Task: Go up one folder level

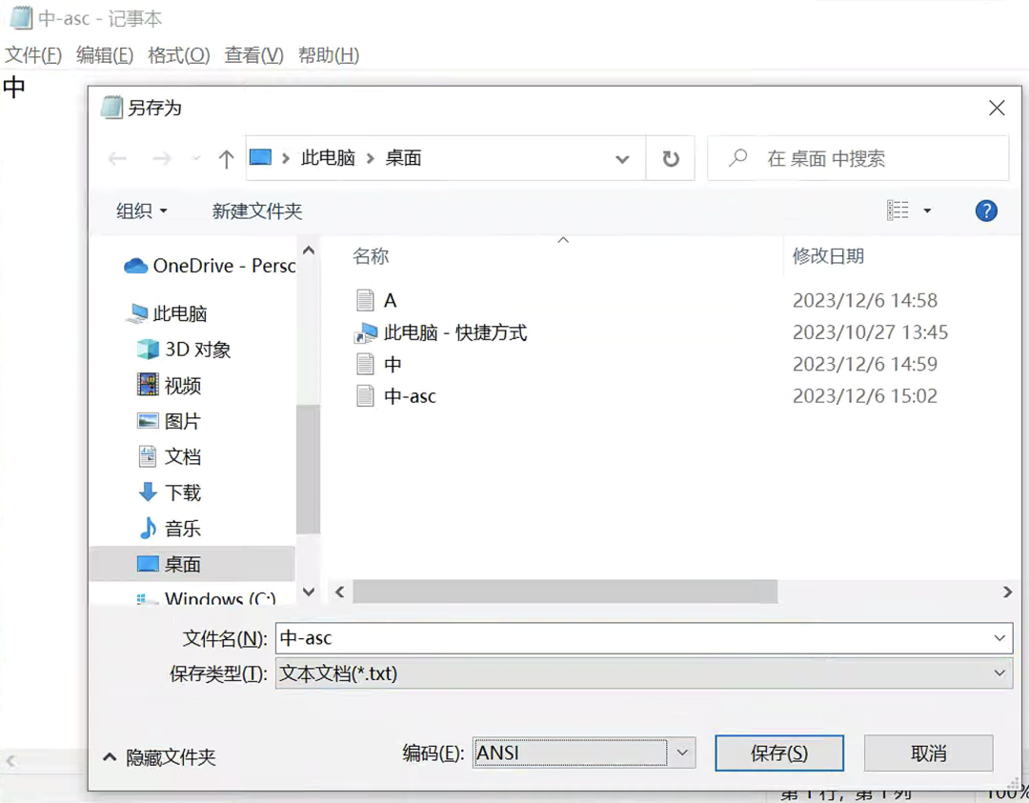Action: click(x=226, y=158)
